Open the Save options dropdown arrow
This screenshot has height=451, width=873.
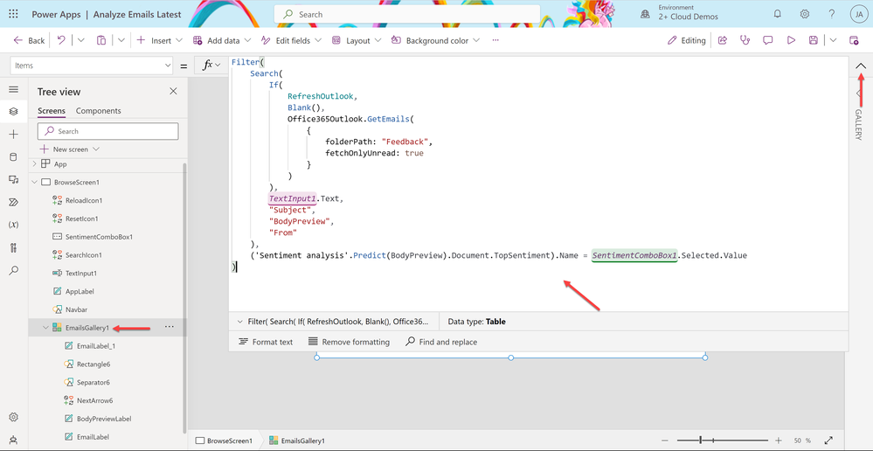pyautogui.click(x=833, y=40)
